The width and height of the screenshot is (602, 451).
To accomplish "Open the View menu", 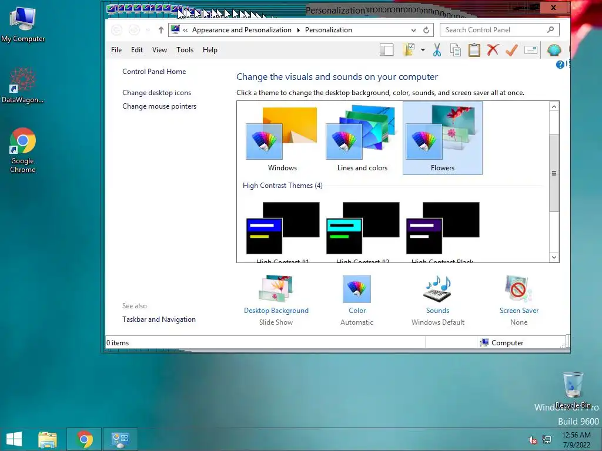I will coord(159,50).
